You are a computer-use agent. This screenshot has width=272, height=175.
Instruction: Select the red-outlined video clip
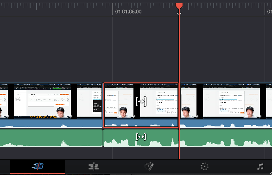tap(141, 105)
